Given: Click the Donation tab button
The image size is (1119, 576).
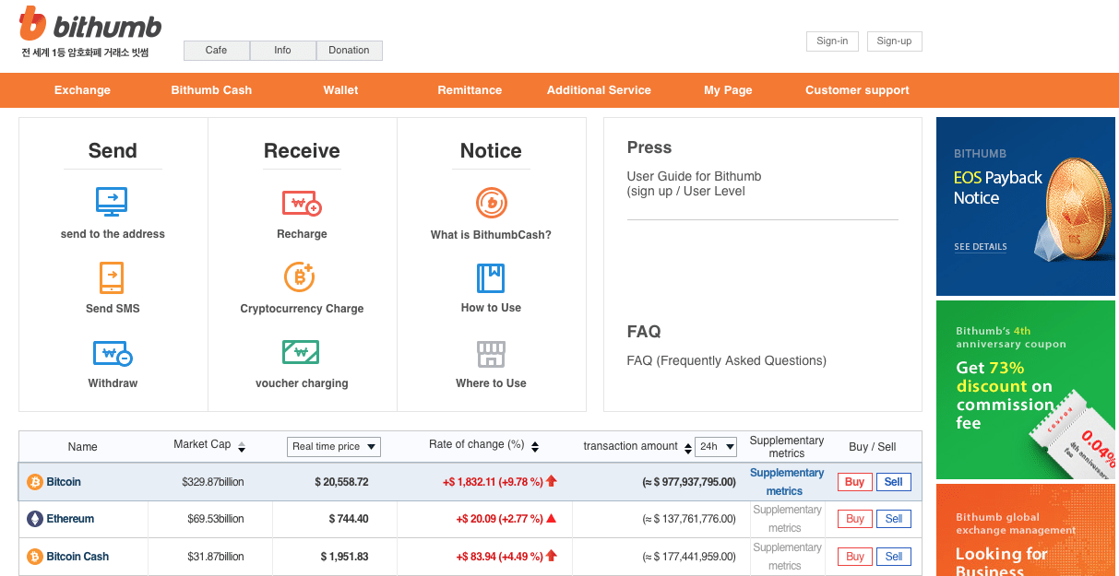Looking at the screenshot, I should coord(349,51).
